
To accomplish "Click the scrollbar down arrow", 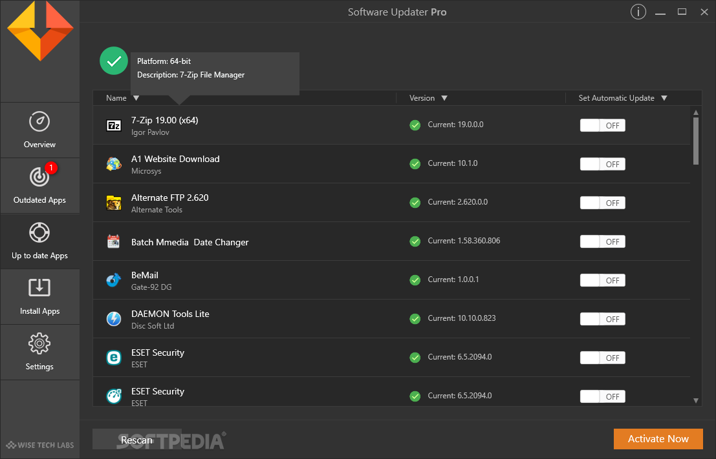I will pyautogui.click(x=696, y=401).
